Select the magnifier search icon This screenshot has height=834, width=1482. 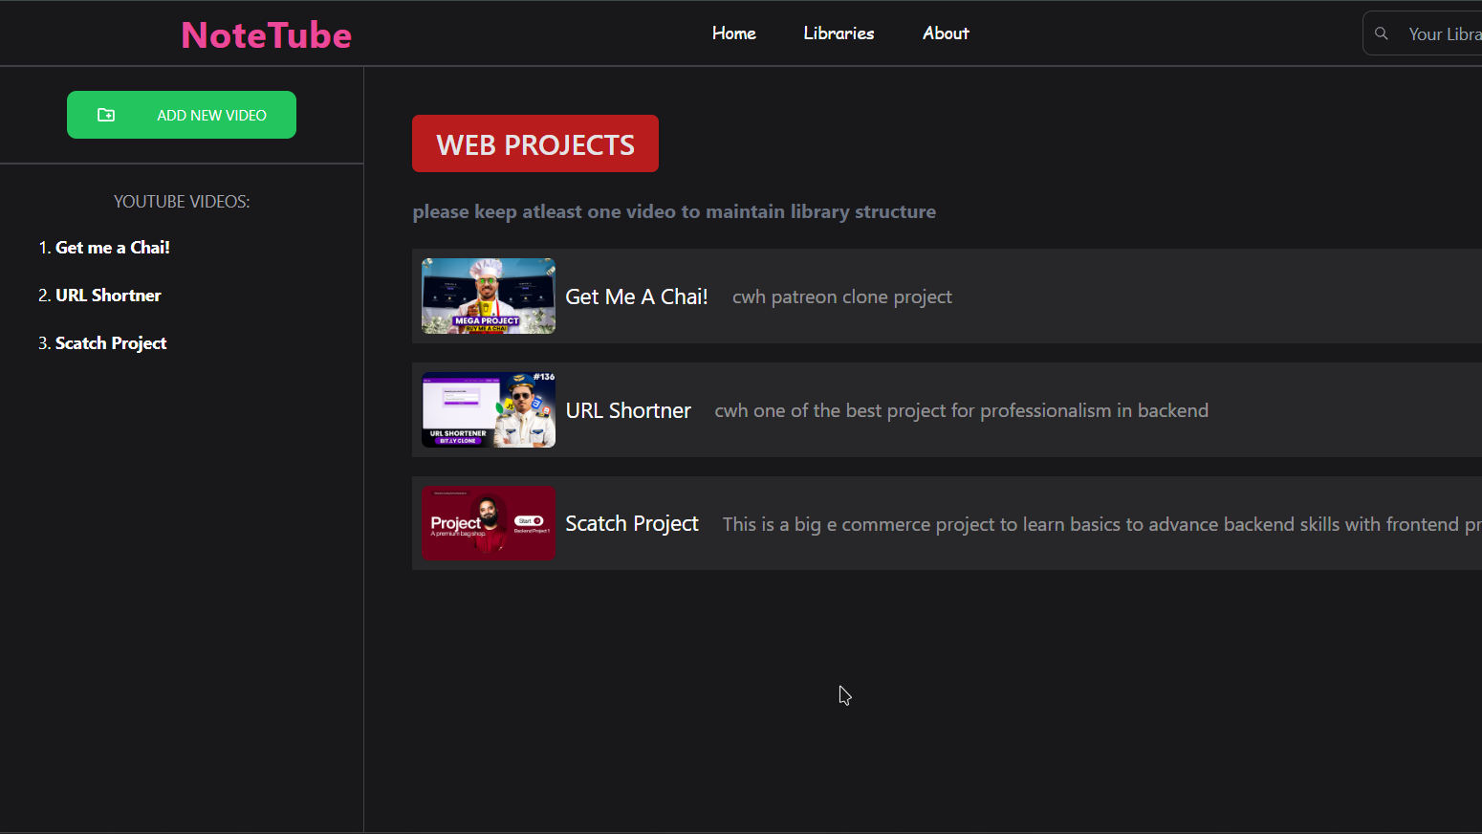1381,33
